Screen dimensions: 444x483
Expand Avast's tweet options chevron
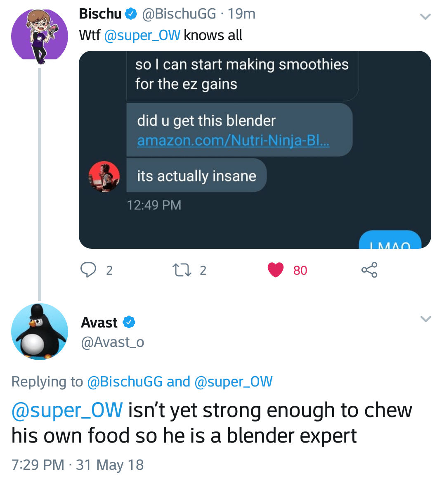click(425, 319)
